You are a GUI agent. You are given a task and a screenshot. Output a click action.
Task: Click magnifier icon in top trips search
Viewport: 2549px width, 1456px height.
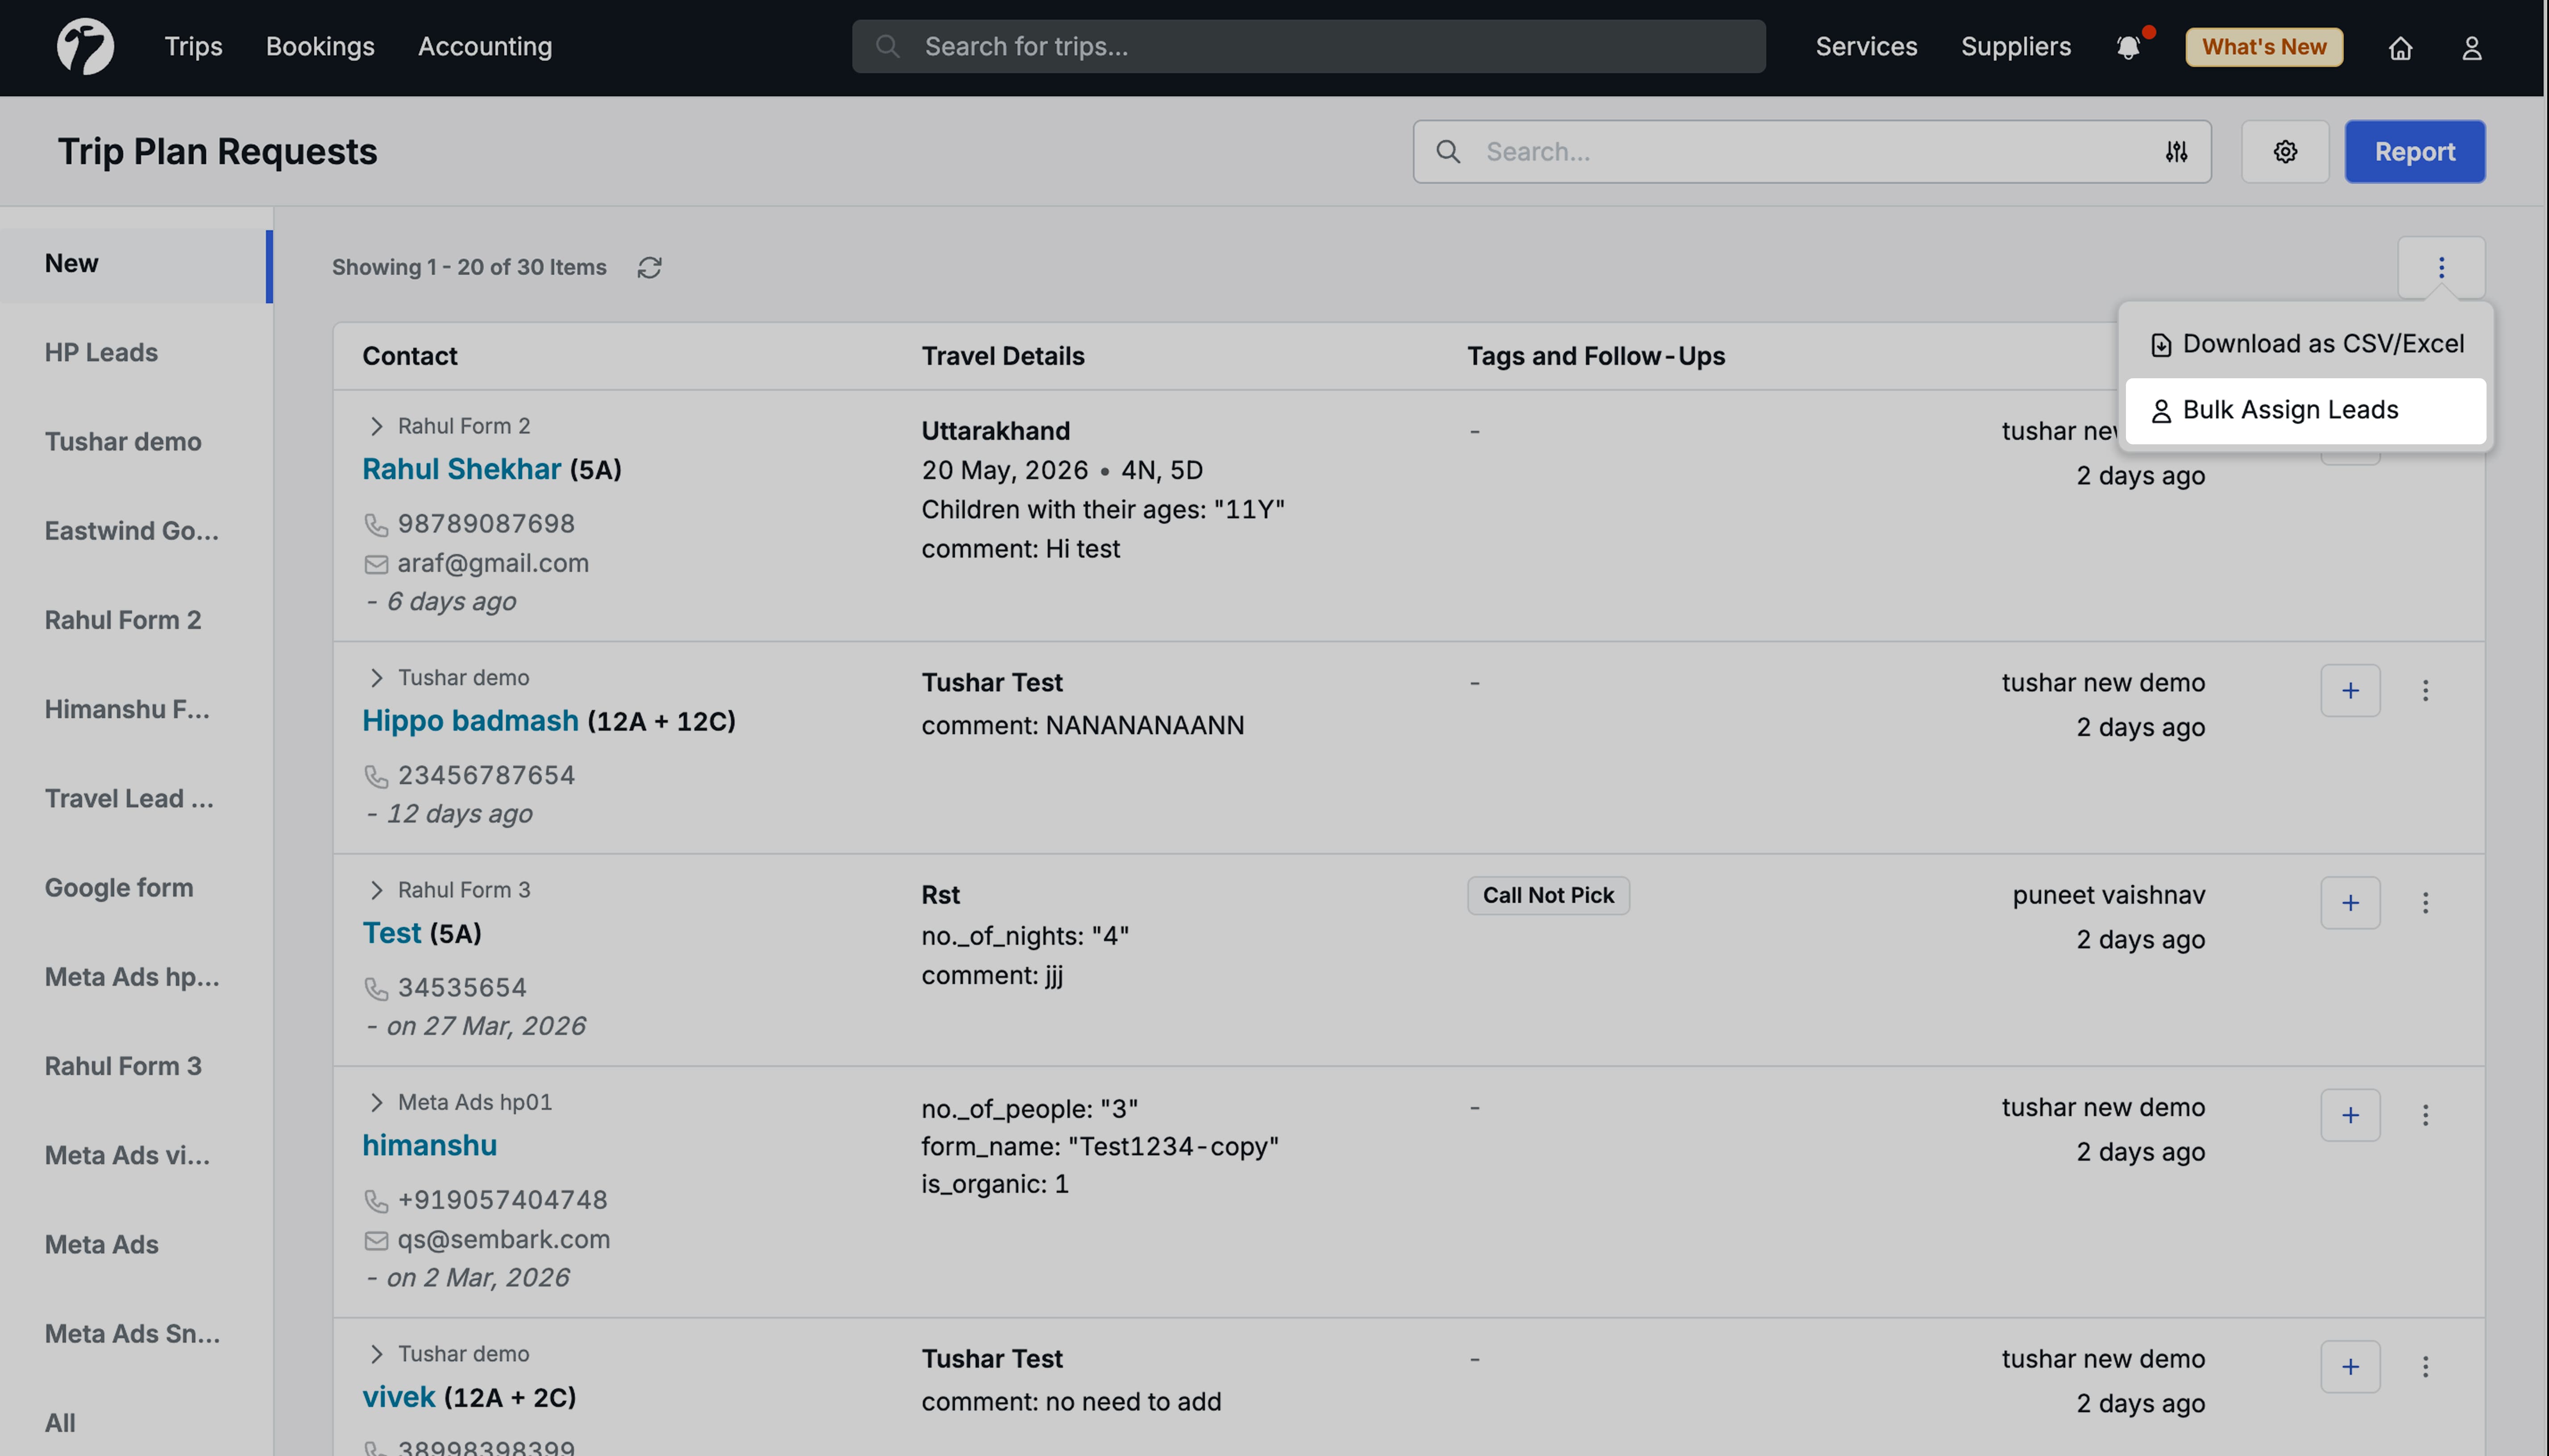[886, 46]
